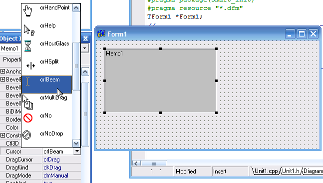This screenshot has width=323, height=183.
Task: Click scroll-down arrow of cursor dropdown list
Action: click(x=76, y=143)
